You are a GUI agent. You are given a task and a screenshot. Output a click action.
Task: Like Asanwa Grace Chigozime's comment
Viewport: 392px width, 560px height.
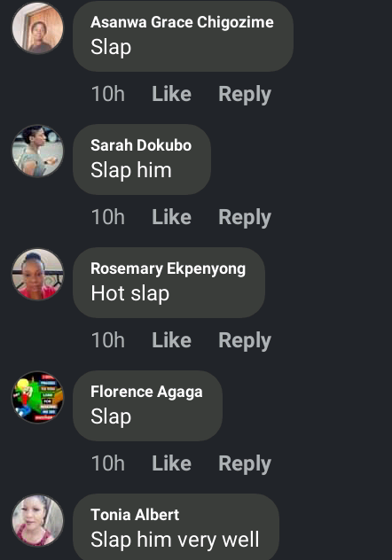[x=171, y=94]
